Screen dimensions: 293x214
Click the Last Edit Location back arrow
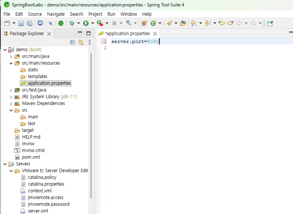[x=222, y=23]
